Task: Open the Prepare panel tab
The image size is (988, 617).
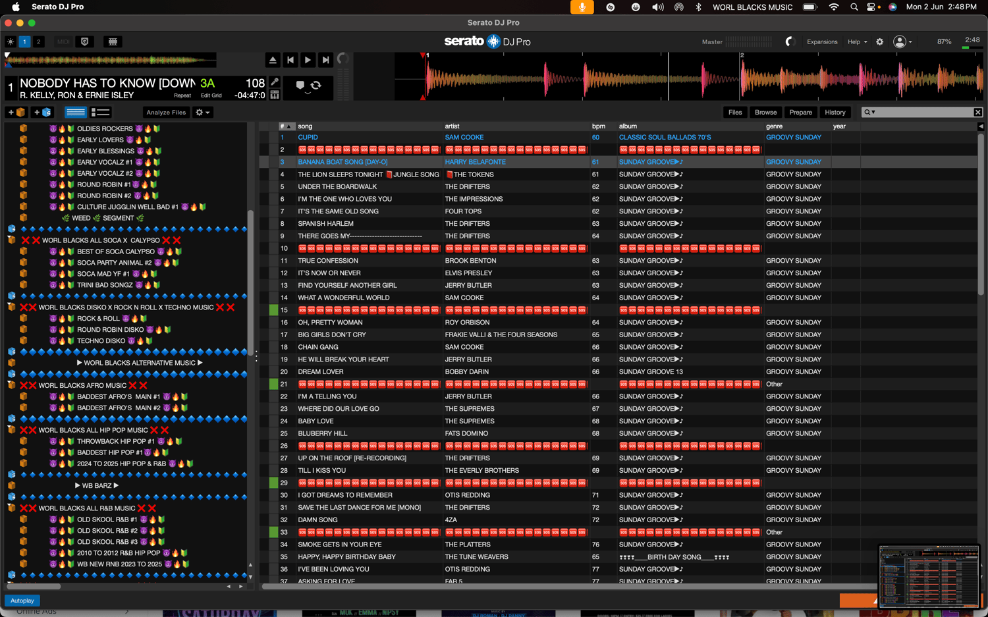Action: tap(800, 113)
